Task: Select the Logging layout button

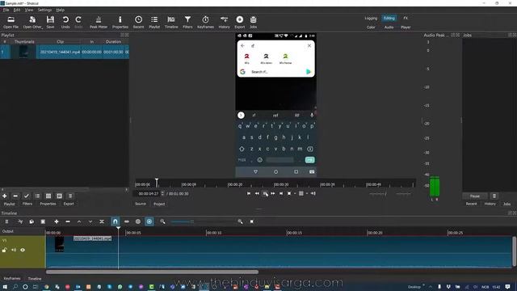Action: [371, 18]
